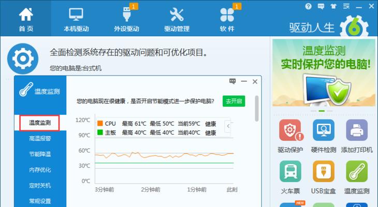Click the help question mark icon
The height and width of the screenshot is (207, 378).
point(308,6)
